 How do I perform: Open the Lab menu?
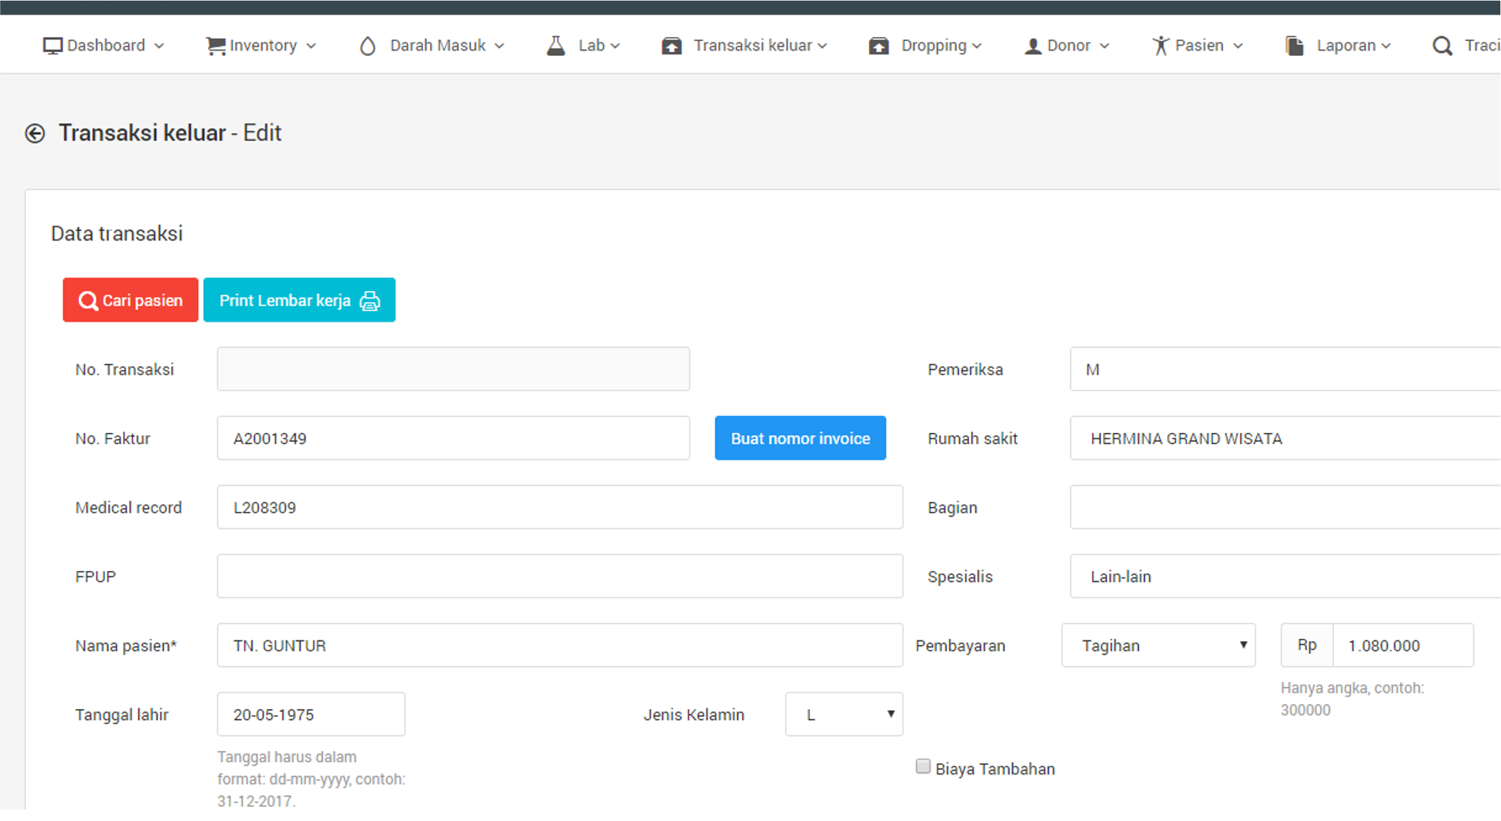[591, 45]
